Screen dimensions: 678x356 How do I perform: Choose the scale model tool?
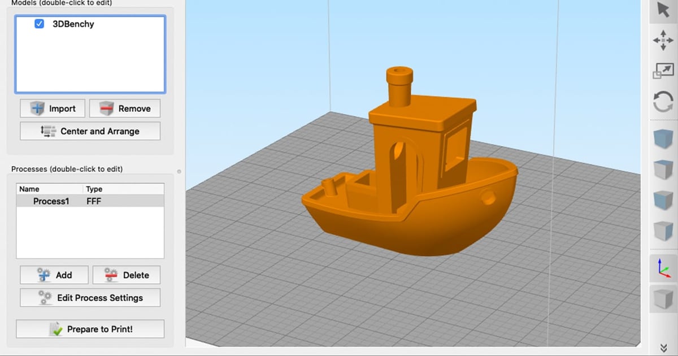(663, 71)
